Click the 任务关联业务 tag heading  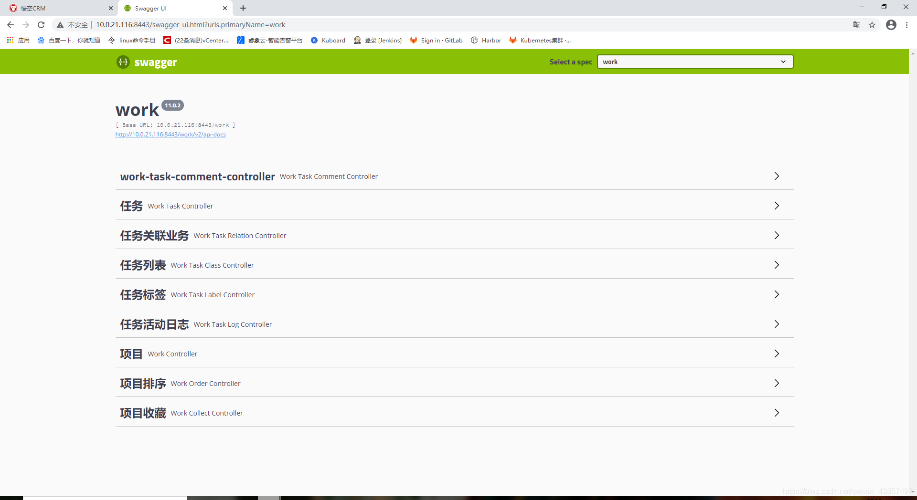(x=154, y=236)
